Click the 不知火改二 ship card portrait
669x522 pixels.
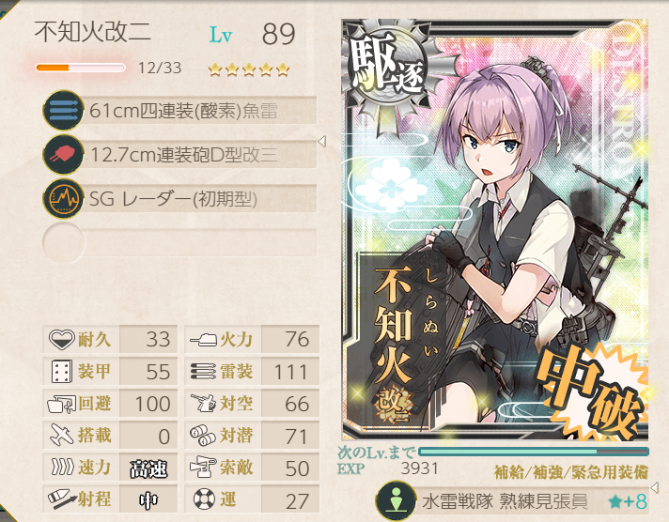495,229
